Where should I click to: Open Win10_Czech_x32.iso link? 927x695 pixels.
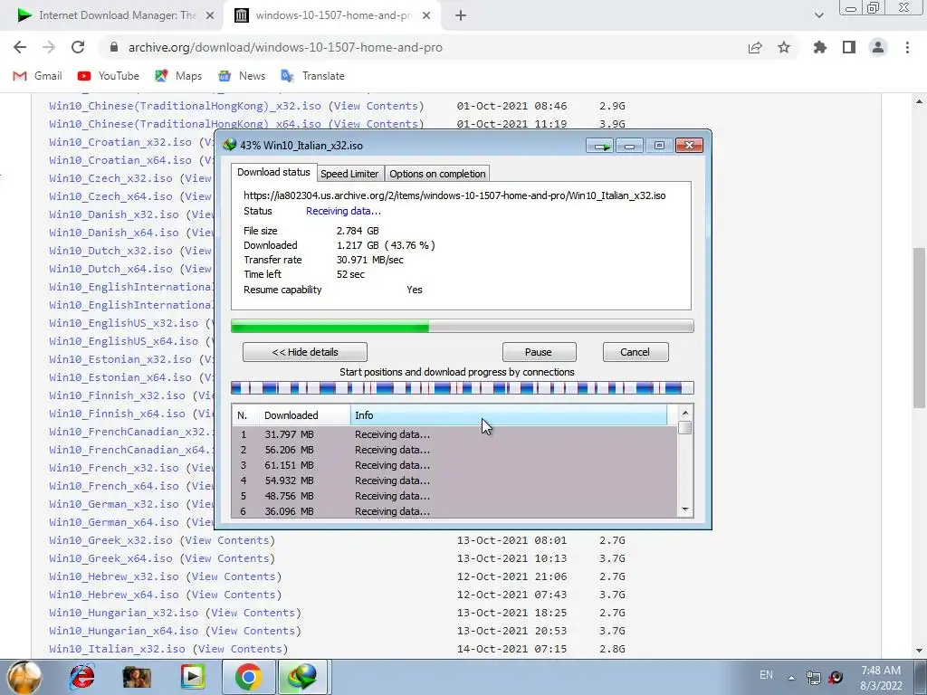(110, 178)
